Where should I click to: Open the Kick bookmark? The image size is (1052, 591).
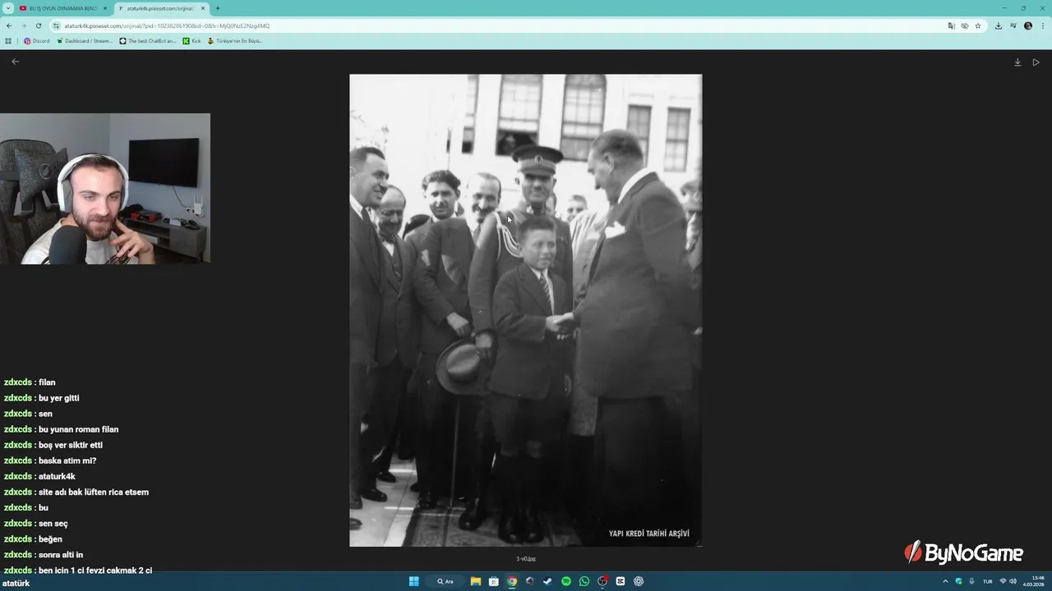pyautogui.click(x=191, y=40)
